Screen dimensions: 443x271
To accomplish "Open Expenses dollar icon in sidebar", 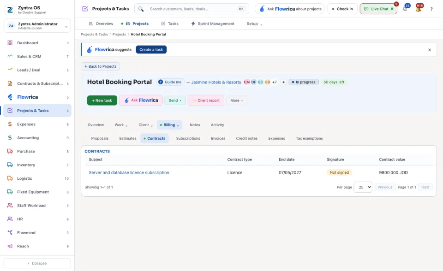I will (10, 124).
